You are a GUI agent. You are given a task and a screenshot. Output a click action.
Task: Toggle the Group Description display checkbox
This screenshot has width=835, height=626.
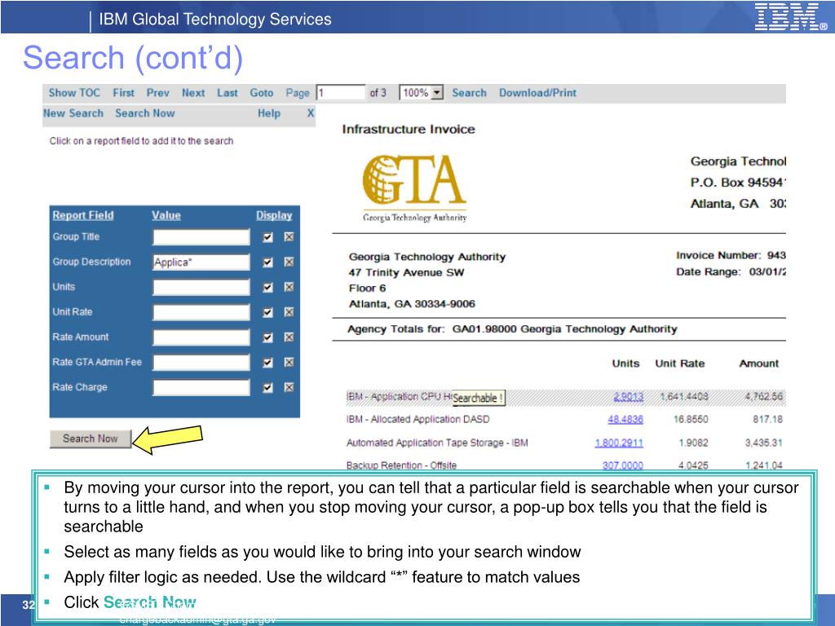pyautogui.click(x=267, y=262)
